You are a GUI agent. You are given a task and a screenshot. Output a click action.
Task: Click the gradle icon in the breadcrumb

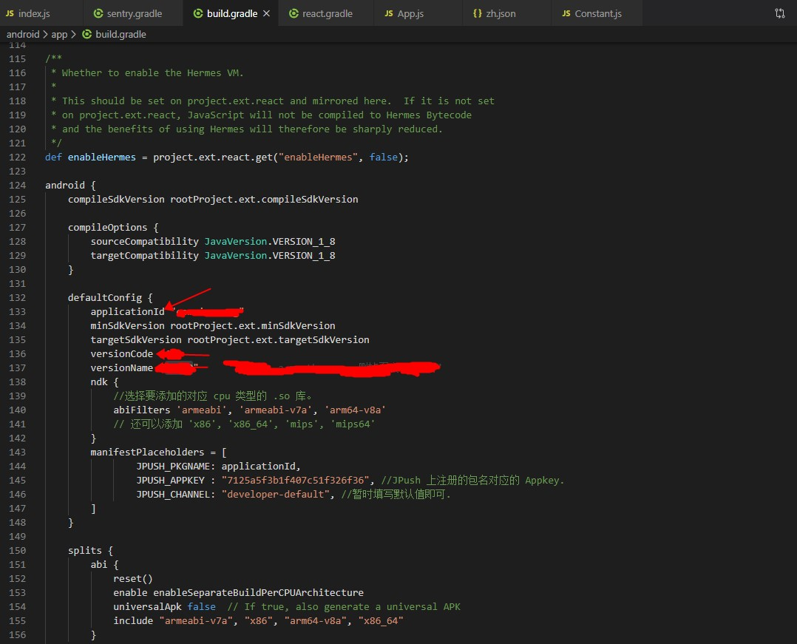(87, 34)
